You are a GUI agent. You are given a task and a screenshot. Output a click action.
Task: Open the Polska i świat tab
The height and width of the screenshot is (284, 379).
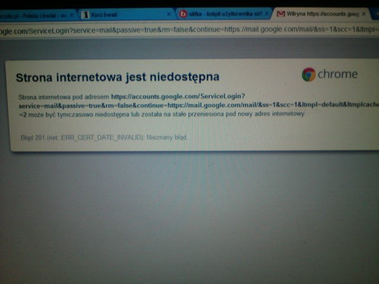click(36, 15)
